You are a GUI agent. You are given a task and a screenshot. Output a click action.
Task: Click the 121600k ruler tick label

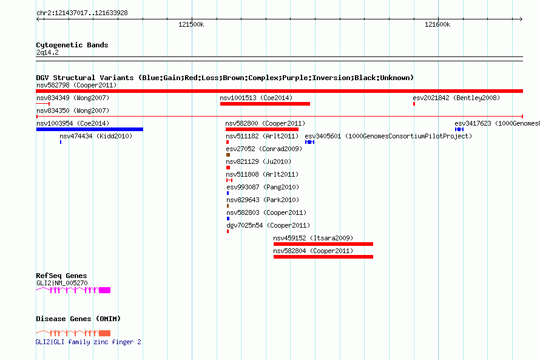[437, 24]
